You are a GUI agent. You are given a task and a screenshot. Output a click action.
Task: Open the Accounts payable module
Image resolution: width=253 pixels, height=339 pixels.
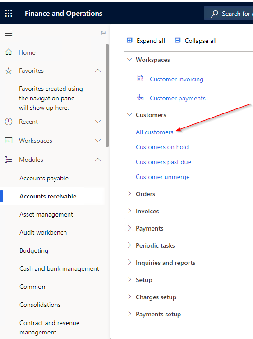(x=44, y=179)
